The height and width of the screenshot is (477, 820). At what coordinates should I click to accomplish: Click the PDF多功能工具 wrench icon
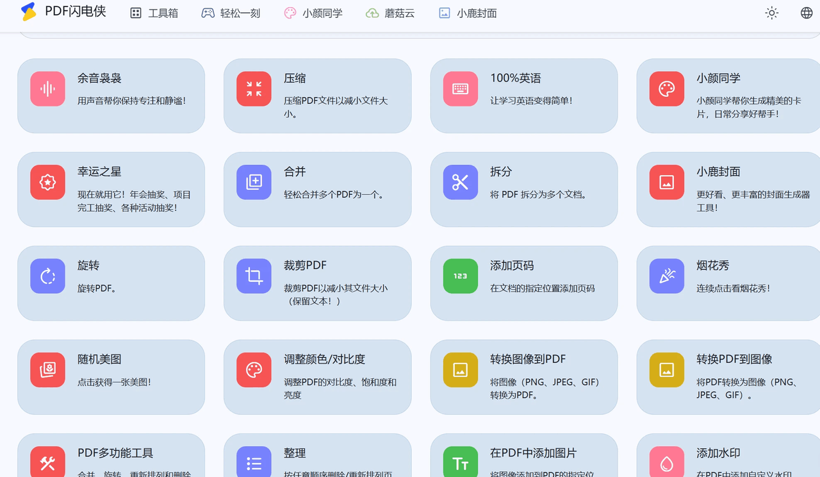point(47,462)
